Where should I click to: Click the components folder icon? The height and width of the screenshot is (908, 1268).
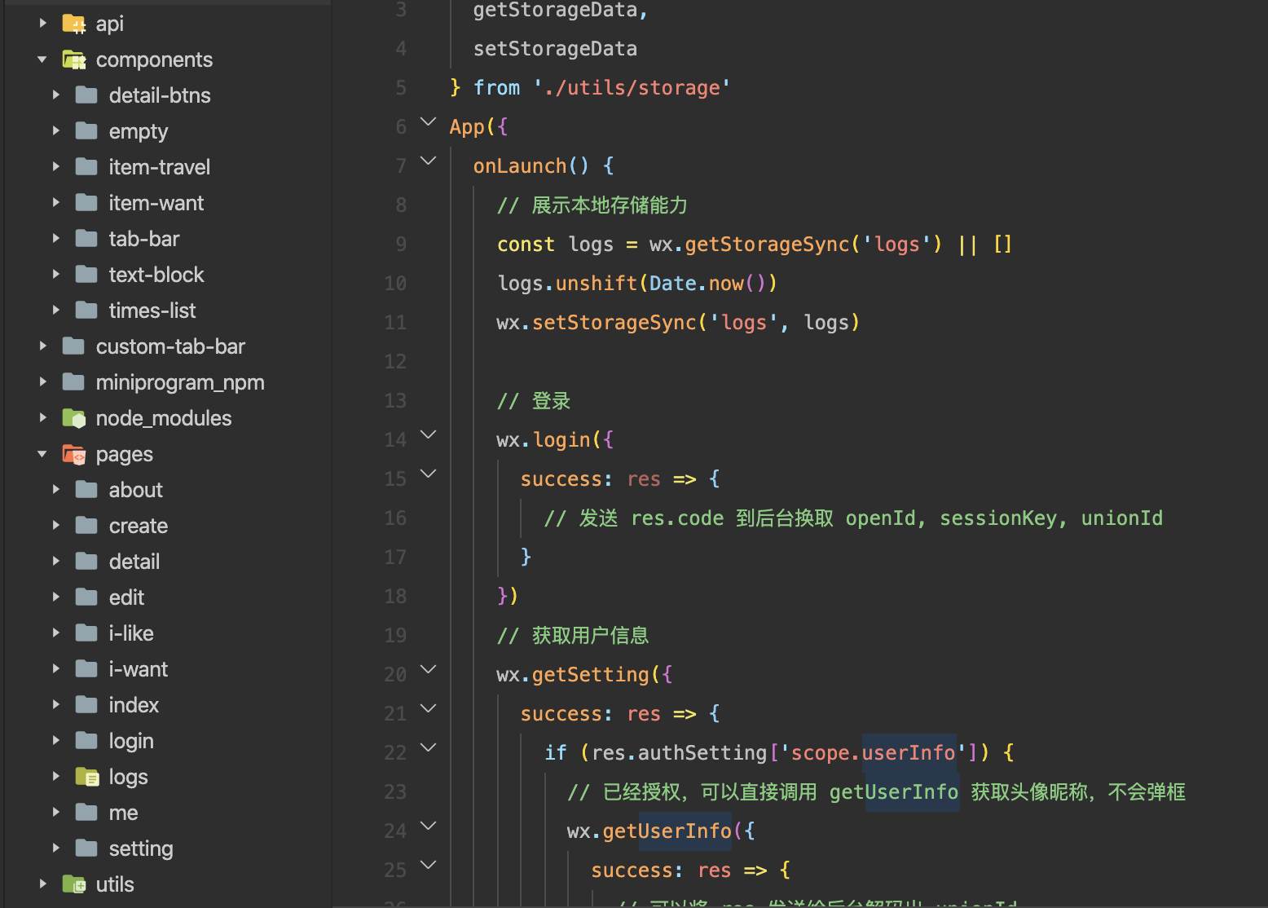(x=74, y=60)
